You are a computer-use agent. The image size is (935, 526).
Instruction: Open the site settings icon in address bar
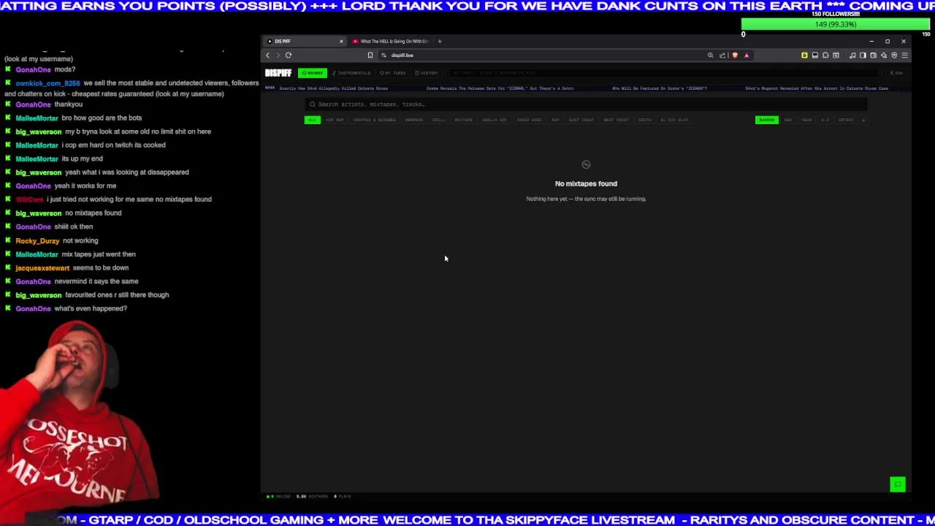pos(383,56)
